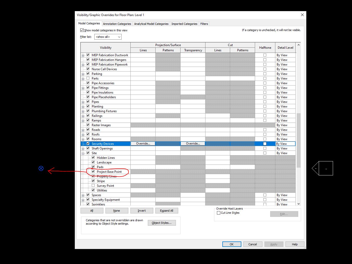Open the Filters tab
The height and width of the screenshot is (264, 352).
pyautogui.click(x=204, y=24)
